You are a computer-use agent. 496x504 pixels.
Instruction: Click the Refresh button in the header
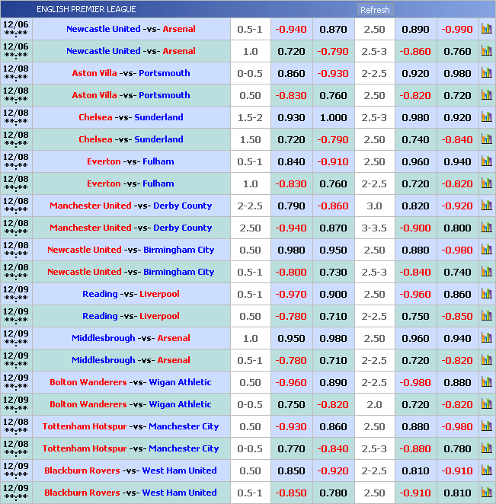[374, 10]
